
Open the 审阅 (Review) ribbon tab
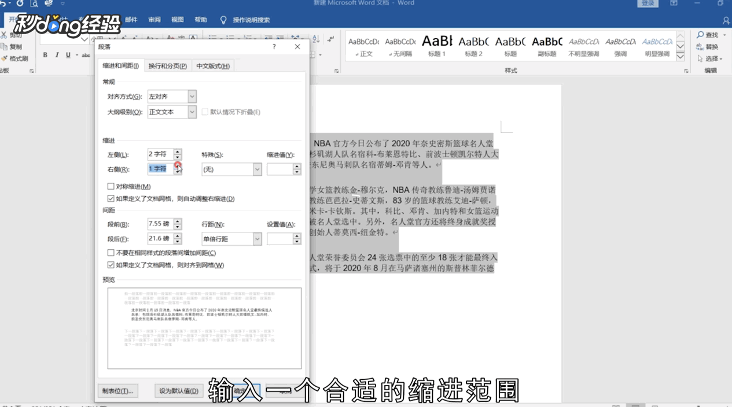tap(155, 20)
